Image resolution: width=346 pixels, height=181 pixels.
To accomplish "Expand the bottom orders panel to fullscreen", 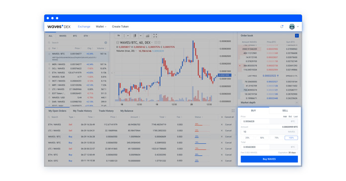I will pos(233,111).
